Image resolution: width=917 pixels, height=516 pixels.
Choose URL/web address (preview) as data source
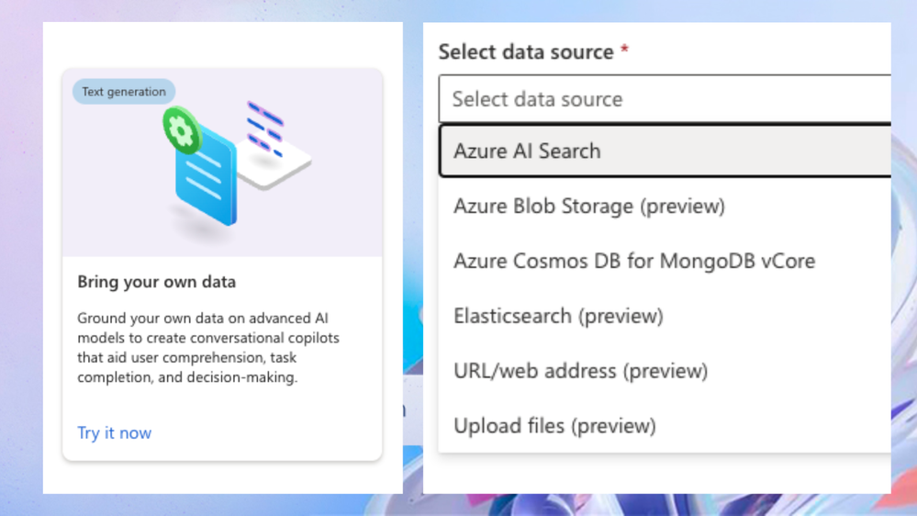(580, 371)
